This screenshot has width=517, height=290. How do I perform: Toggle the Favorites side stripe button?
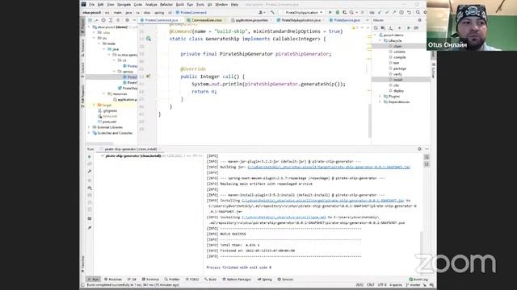point(82,264)
